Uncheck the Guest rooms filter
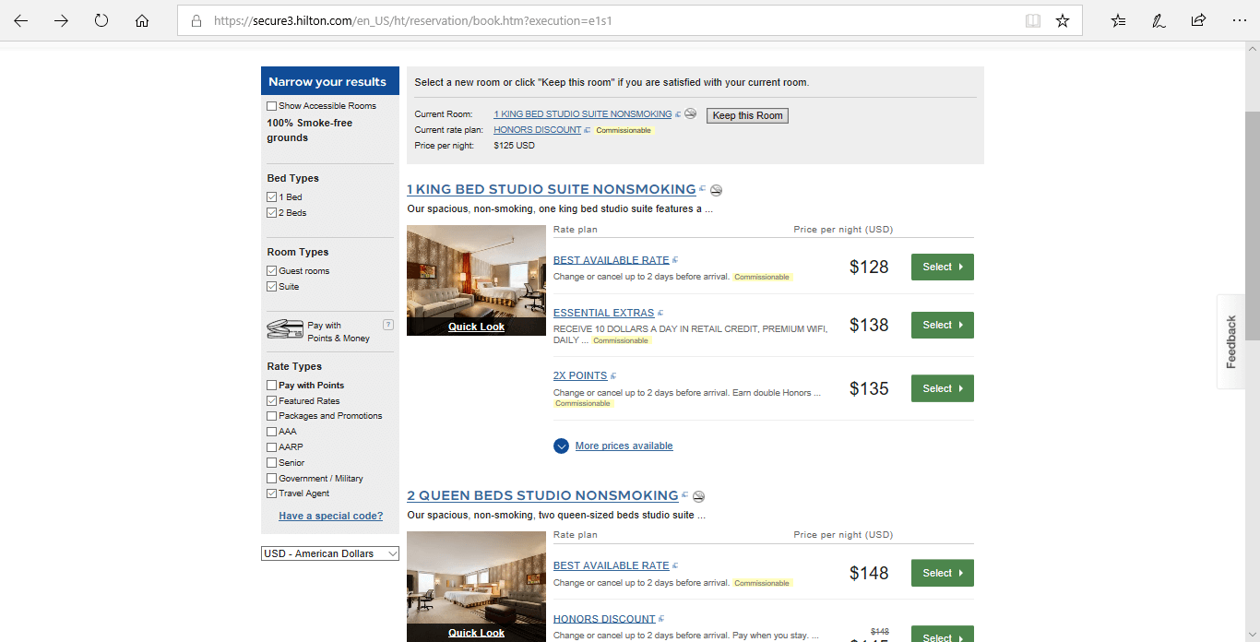The width and height of the screenshot is (1260, 642). 271,271
